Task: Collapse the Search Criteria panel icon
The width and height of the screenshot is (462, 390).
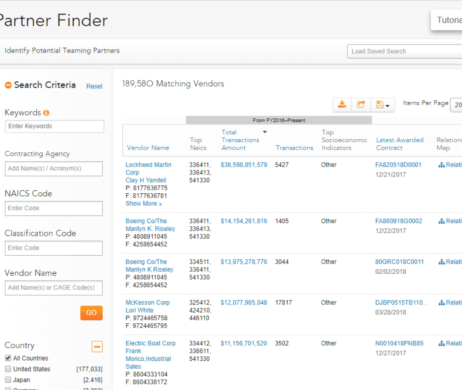Action: click(x=8, y=86)
